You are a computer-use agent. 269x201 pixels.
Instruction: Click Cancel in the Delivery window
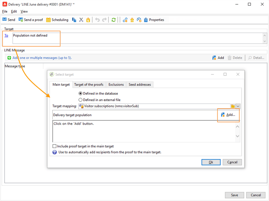(256, 195)
